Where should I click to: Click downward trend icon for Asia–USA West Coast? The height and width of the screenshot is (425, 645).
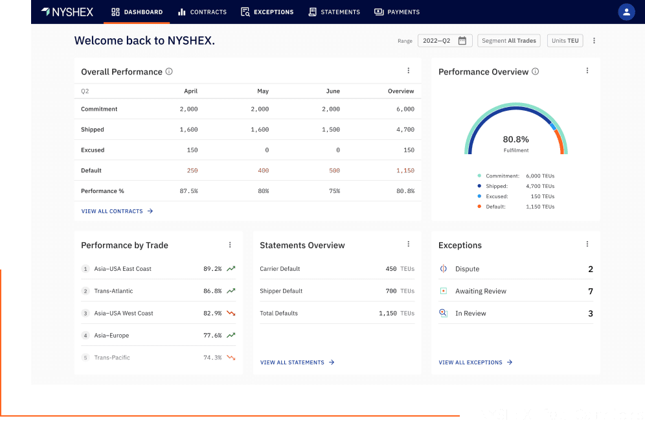[x=231, y=313]
